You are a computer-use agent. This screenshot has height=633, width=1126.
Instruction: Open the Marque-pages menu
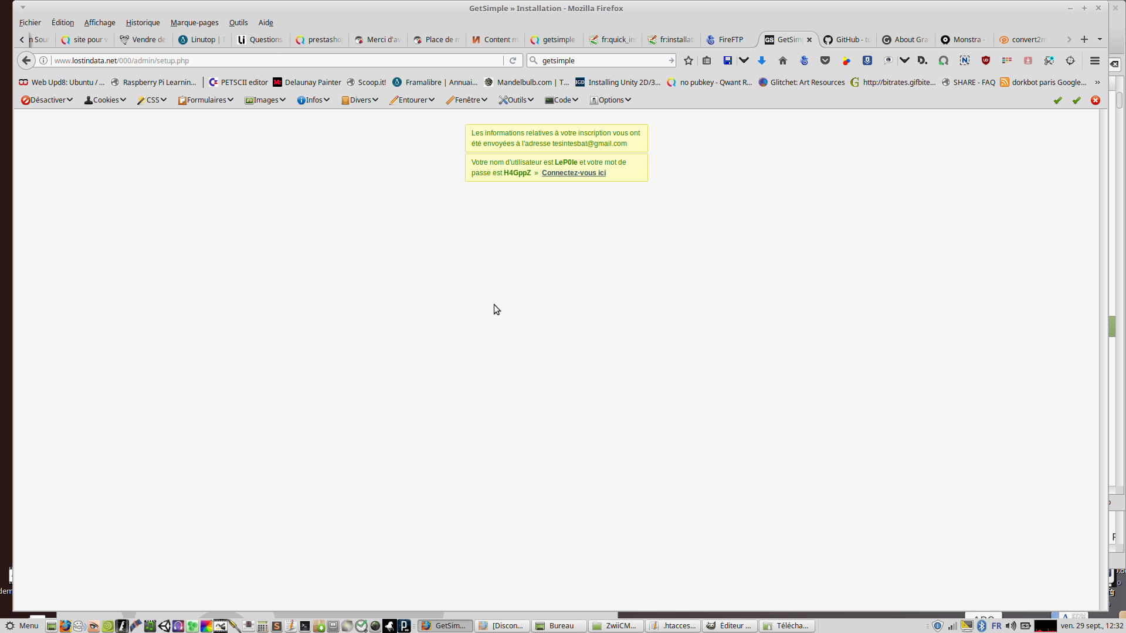click(x=194, y=22)
